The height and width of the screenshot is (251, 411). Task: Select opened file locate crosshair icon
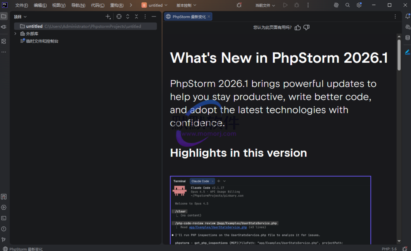click(119, 16)
